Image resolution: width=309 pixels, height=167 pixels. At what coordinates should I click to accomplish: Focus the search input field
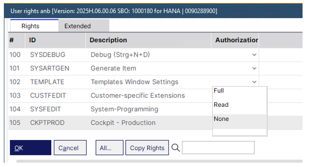point(218,148)
